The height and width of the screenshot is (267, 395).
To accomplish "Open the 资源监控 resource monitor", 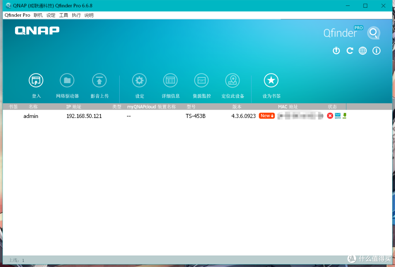I will 202,81.
